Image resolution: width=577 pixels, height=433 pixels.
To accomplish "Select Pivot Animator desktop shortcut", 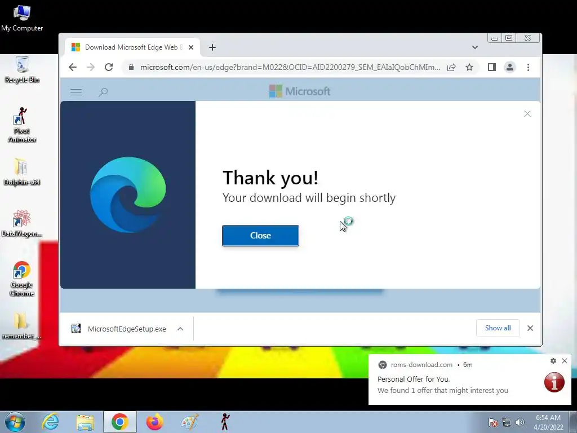I will pos(22,125).
